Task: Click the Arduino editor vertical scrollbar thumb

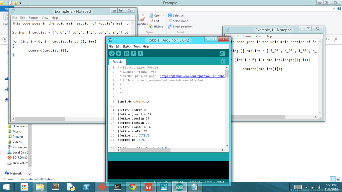Action: 227,73
